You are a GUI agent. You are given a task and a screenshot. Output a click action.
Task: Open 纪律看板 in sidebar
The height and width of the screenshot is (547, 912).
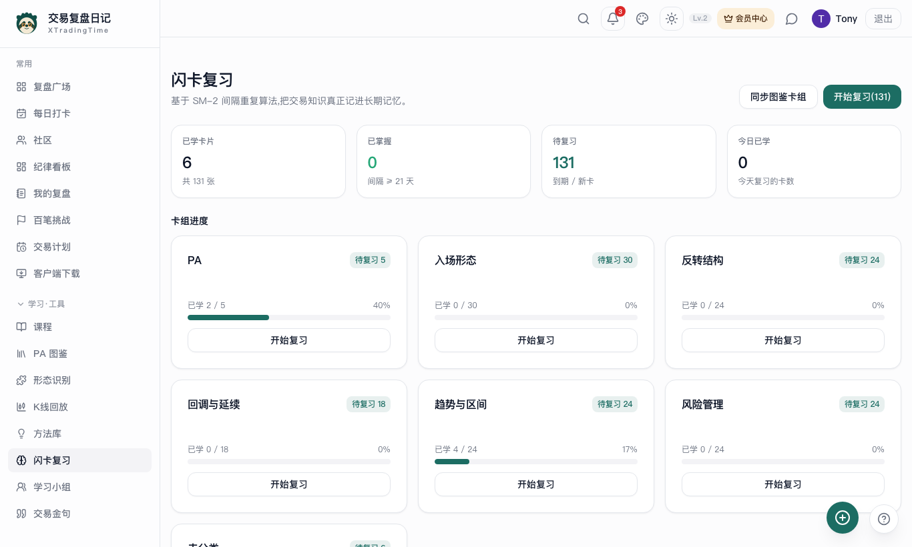[x=79, y=167]
